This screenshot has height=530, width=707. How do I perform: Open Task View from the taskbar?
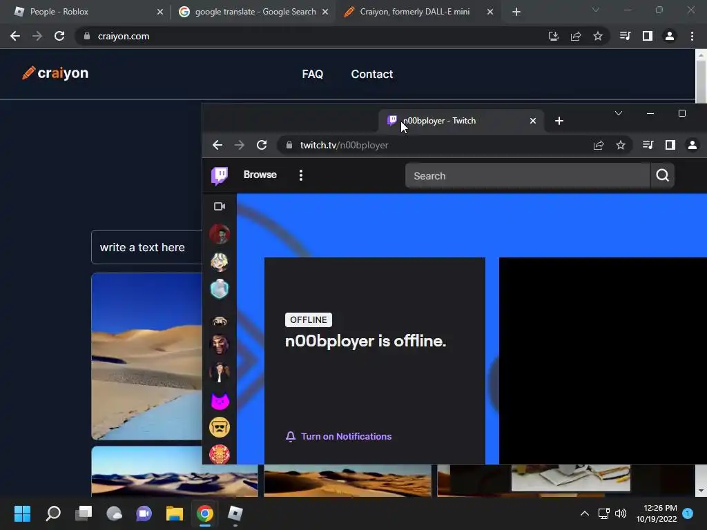(x=84, y=513)
